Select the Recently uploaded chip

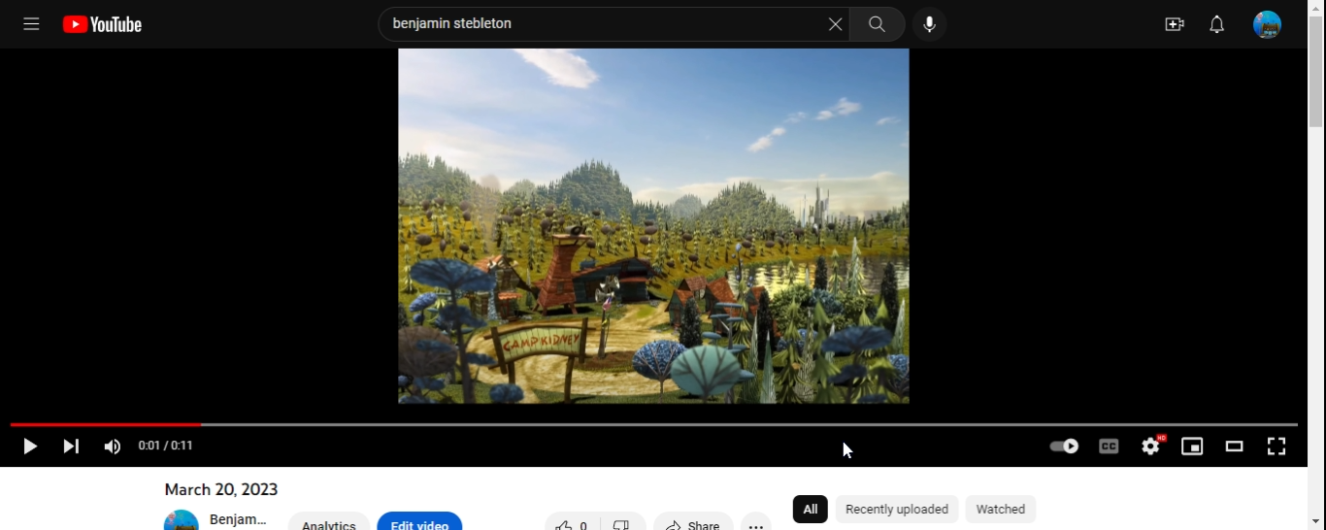(x=897, y=510)
